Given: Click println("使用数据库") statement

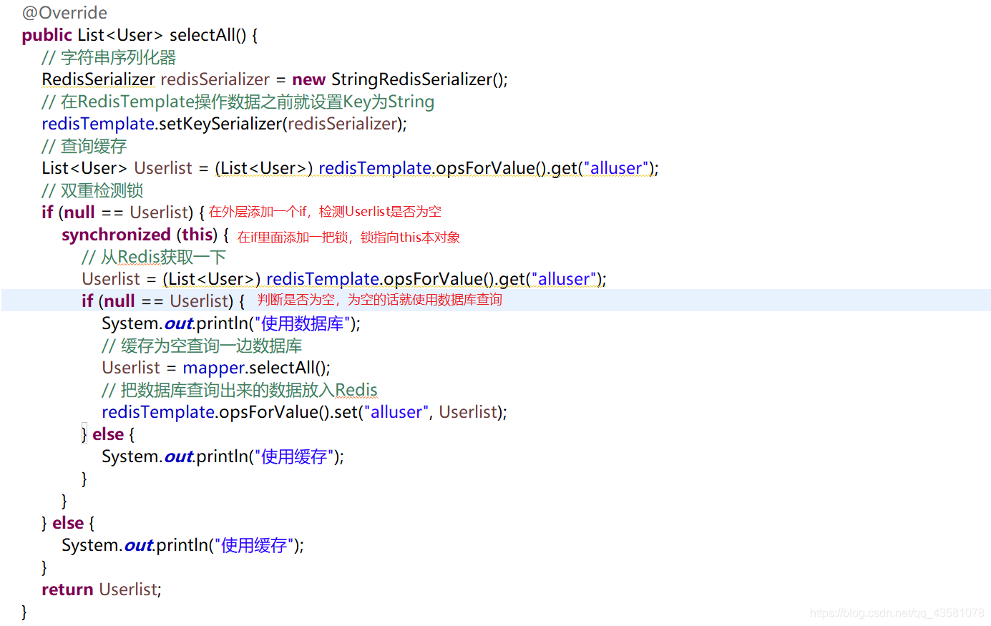Looking at the screenshot, I should coord(231,323).
